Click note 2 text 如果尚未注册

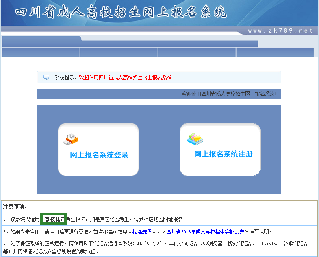pyautogui.click(x=25, y=232)
